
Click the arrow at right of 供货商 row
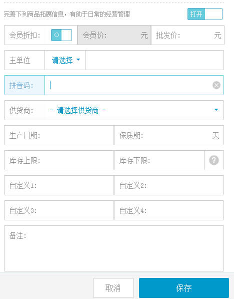click(216, 110)
